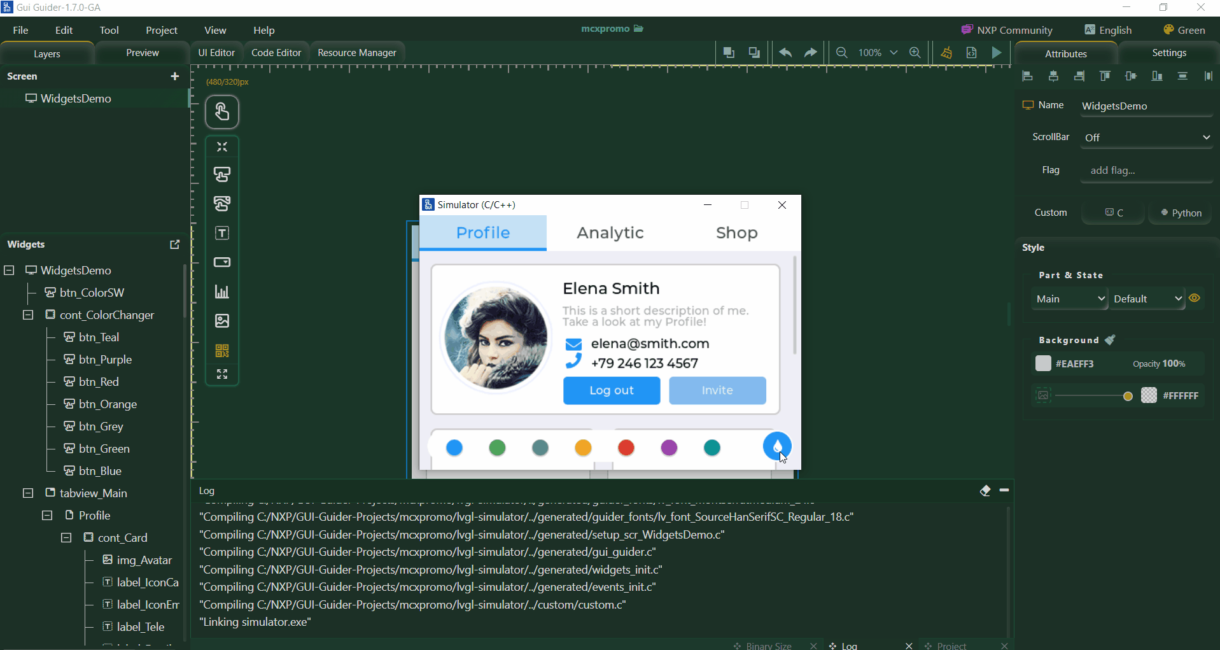Select the image widget tool
The image size is (1220, 650).
pos(222,321)
